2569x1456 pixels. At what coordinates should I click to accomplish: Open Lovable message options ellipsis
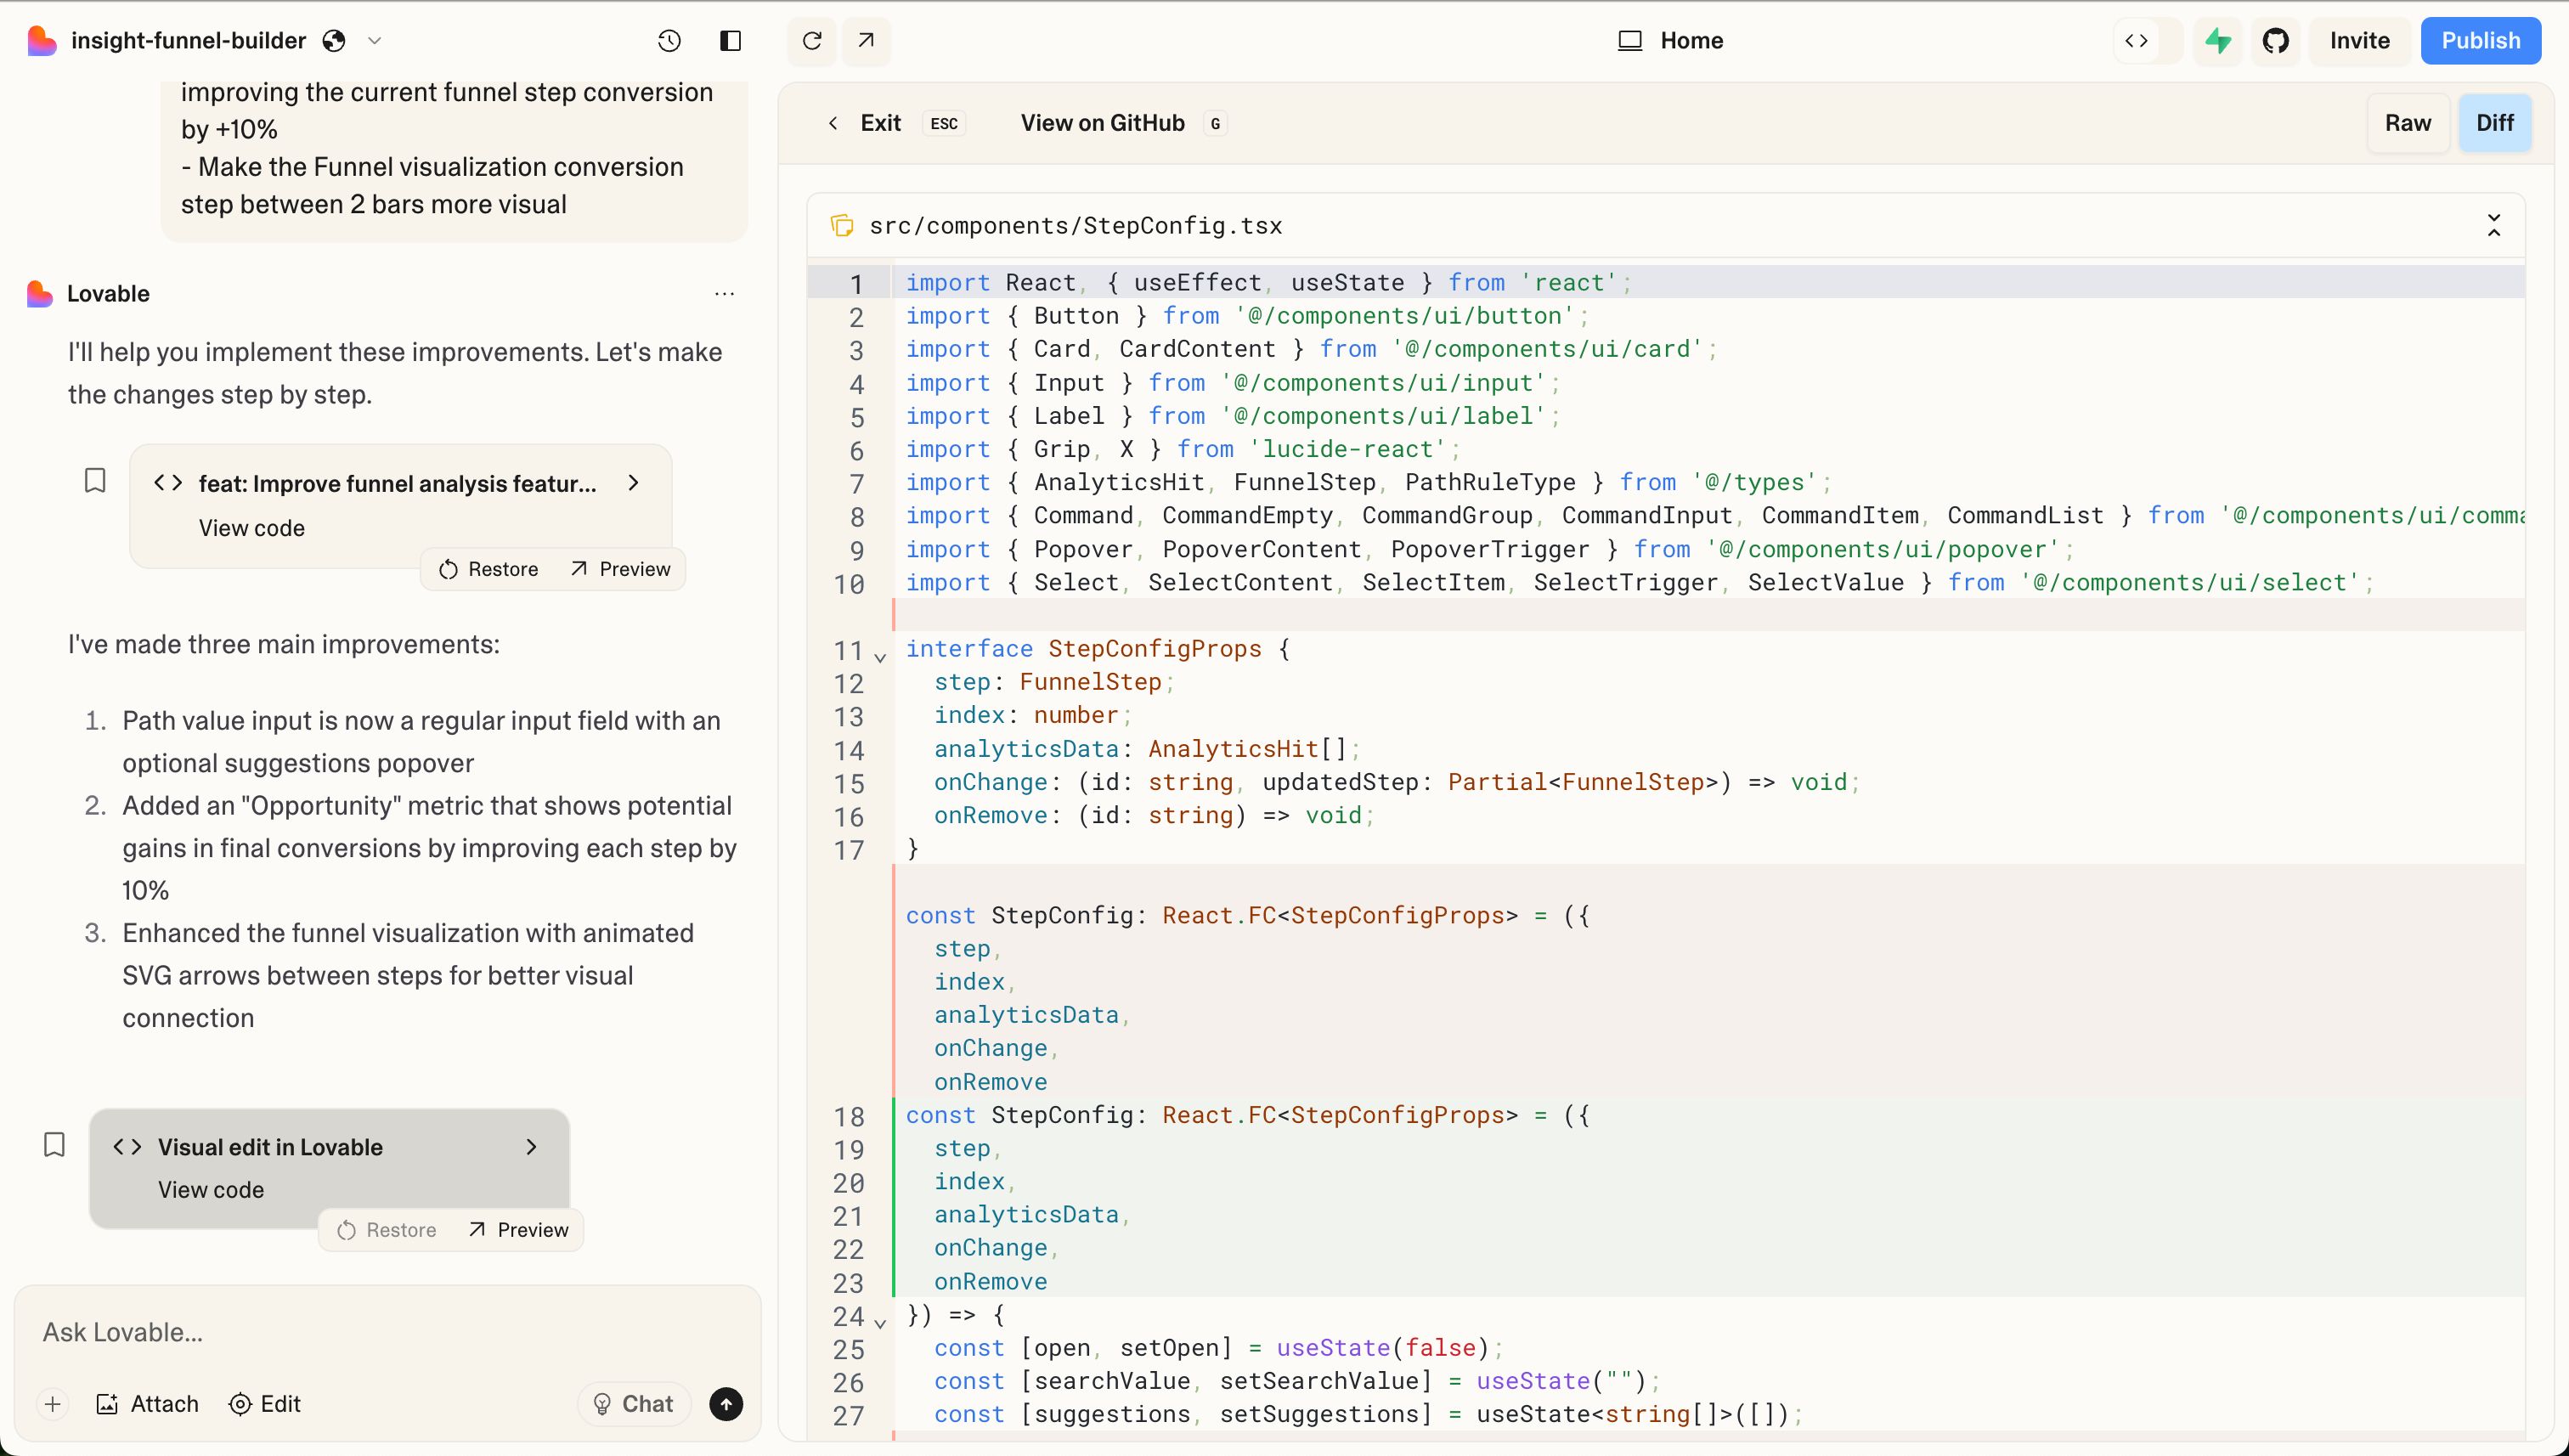725,294
